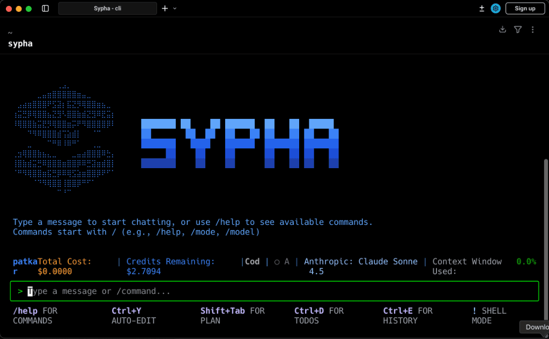Image resolution: width=549 pixels, height=339 pixels.
Task: Click the message input field
Action: pyautogui.click(x=274, y=291)
